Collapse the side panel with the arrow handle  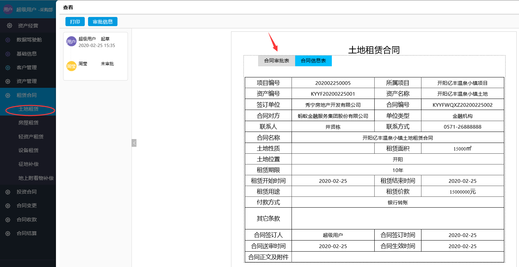pyautogui.click(x=134, y=143)
